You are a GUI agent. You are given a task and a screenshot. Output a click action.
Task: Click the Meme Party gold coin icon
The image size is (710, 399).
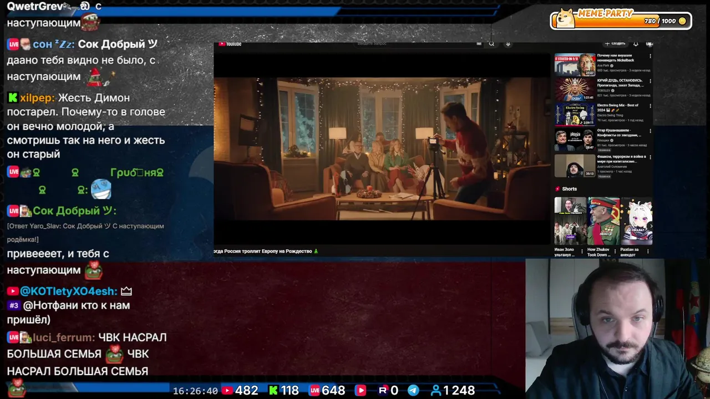(x=682, y=21)
